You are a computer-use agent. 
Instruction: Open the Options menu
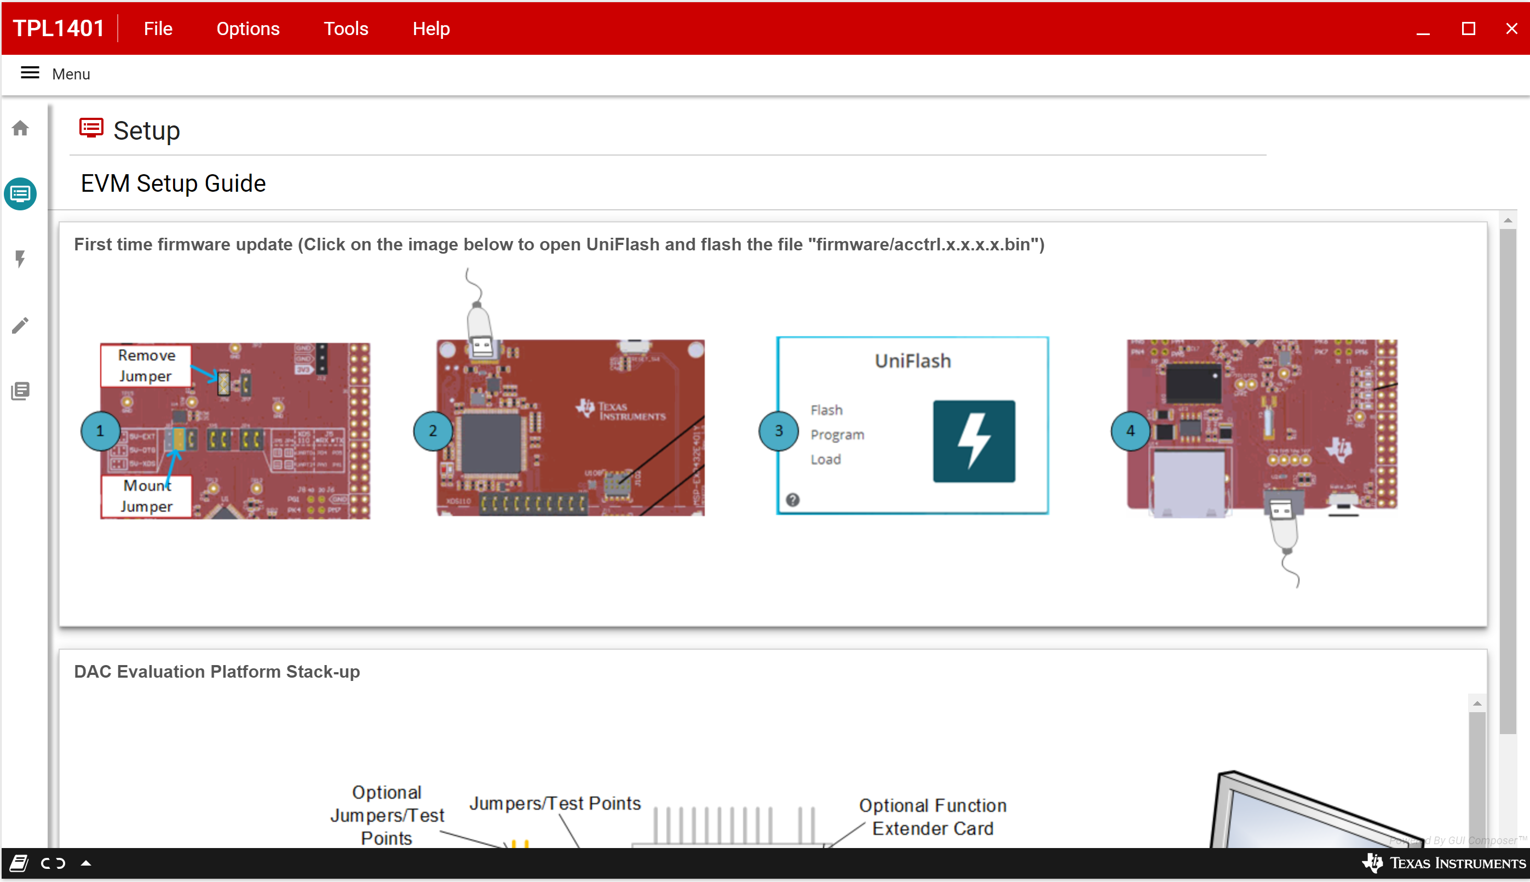[248, 28]
